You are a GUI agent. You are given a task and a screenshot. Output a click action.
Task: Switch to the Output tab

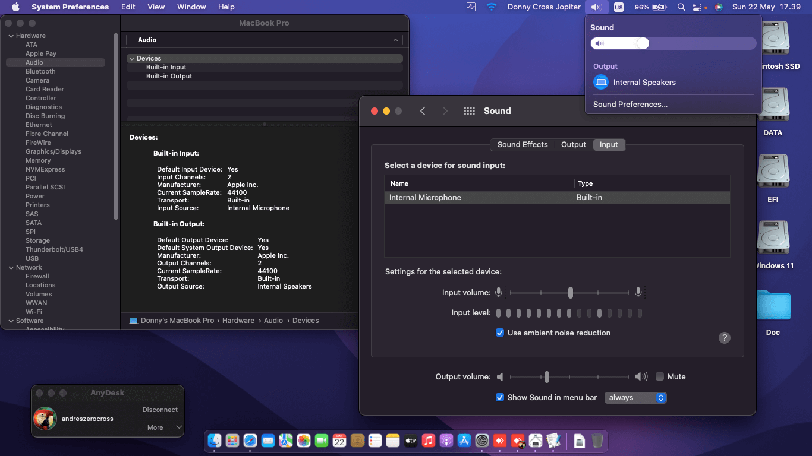click(x=574, y=144)
